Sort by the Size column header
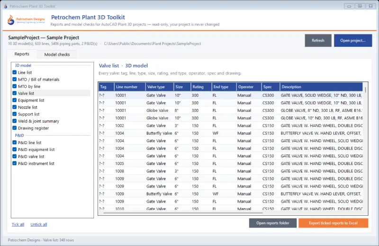 [182, 87]
